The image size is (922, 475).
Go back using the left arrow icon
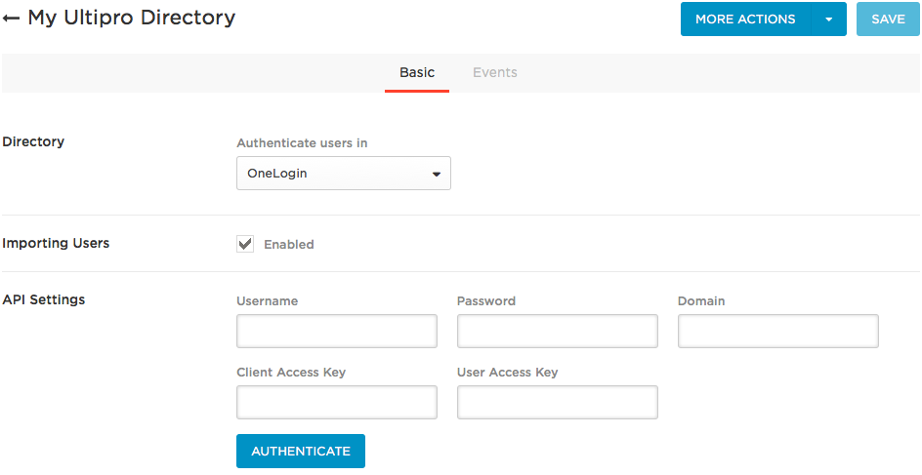pos(11,19)
